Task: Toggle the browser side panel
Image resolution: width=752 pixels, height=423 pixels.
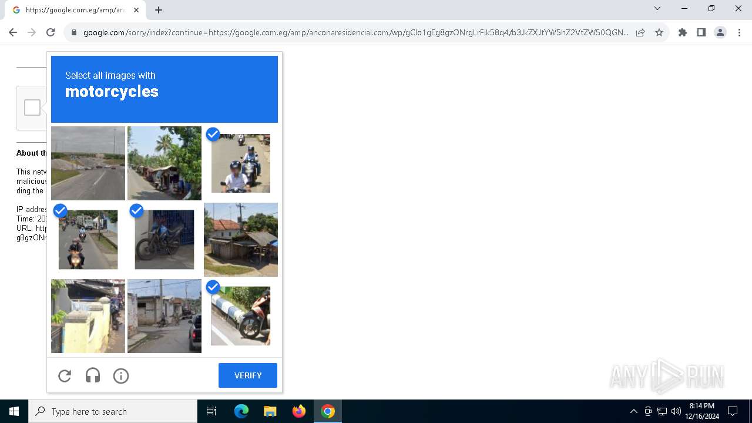Action: point(701,32)
